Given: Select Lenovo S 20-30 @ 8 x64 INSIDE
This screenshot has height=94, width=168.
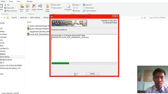Looking at the screenshot, I should (x=11, y=66).
